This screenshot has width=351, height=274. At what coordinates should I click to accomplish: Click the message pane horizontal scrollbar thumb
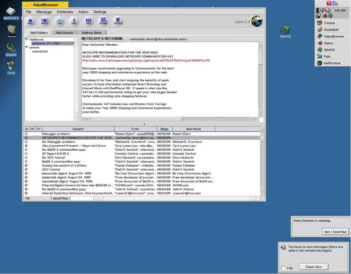[137, 119]
